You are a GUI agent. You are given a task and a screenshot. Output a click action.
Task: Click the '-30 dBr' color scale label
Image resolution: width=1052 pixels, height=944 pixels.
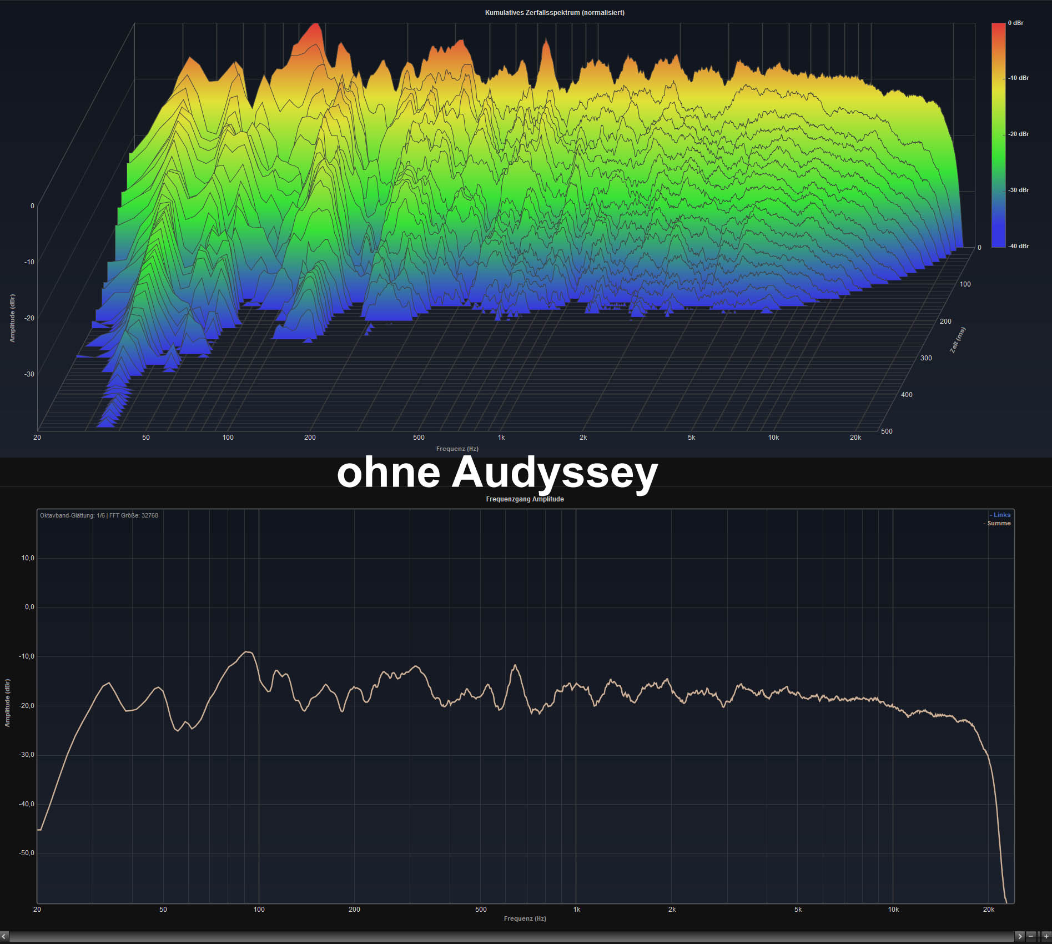[1019, 190]
